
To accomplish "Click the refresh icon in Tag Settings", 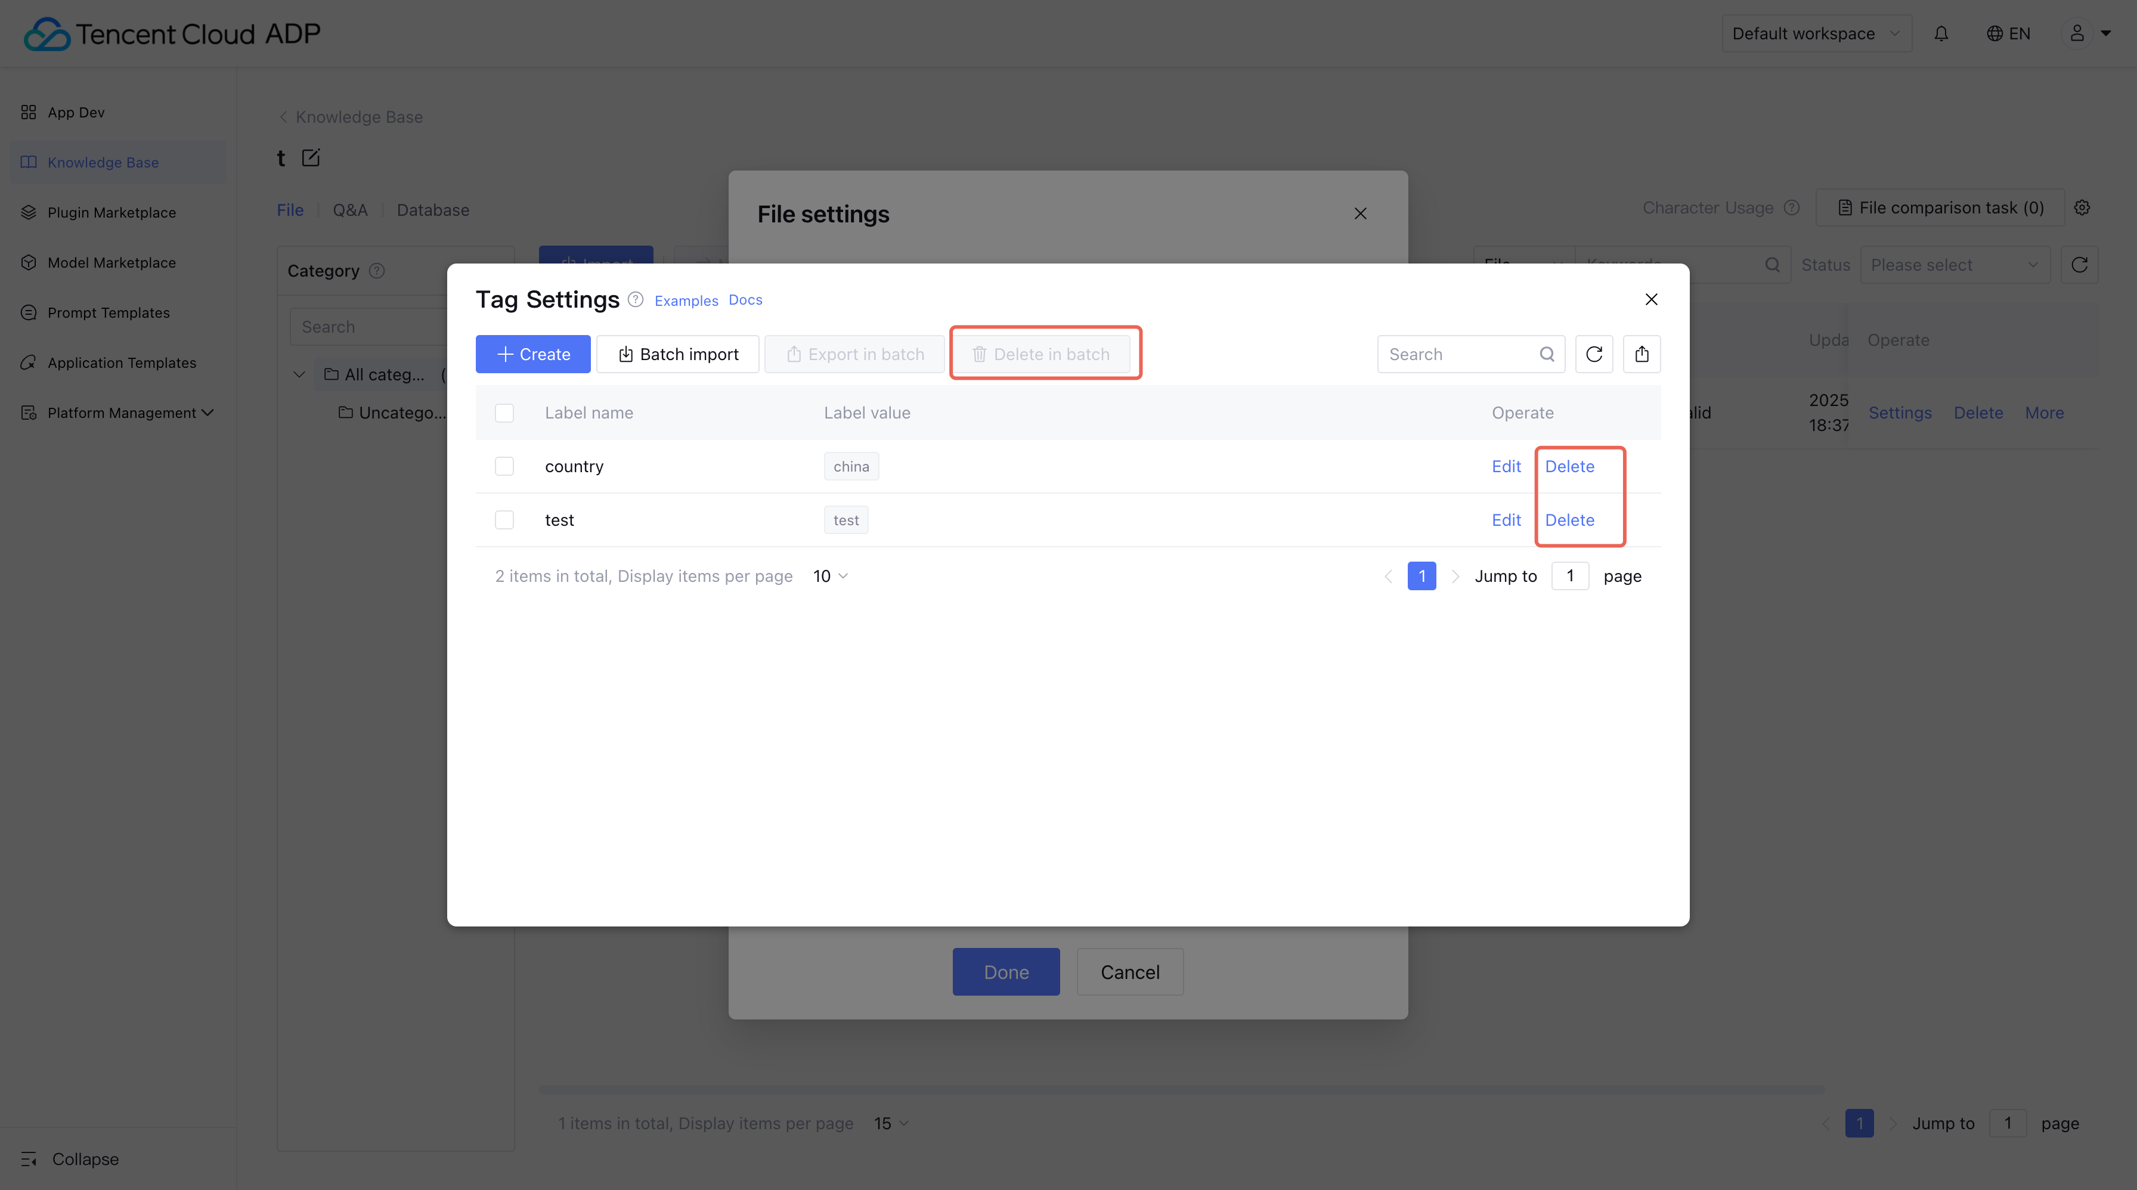I will tap(1594, 354).
